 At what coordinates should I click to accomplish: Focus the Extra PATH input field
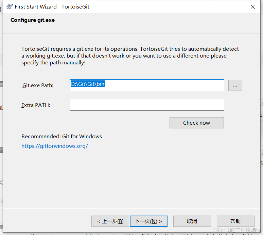coord(147,105)
